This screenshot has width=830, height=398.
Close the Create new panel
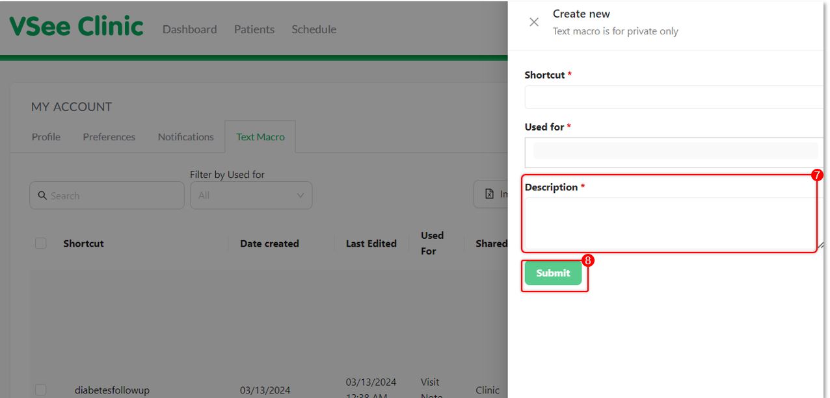coord(534,22)
